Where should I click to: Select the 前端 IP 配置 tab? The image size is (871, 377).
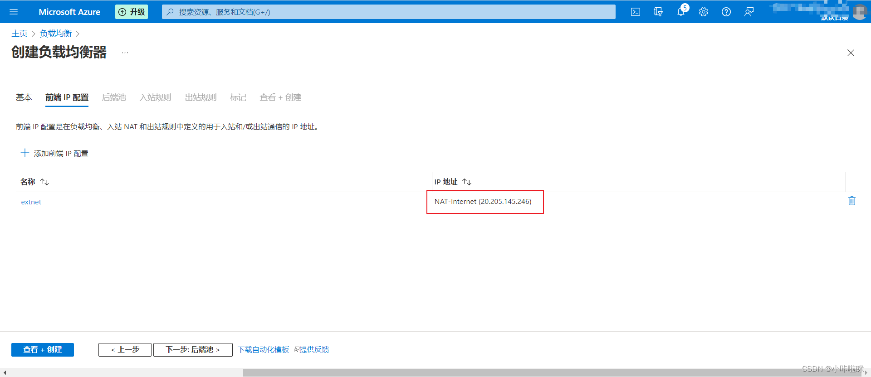[x=67, y=97]
